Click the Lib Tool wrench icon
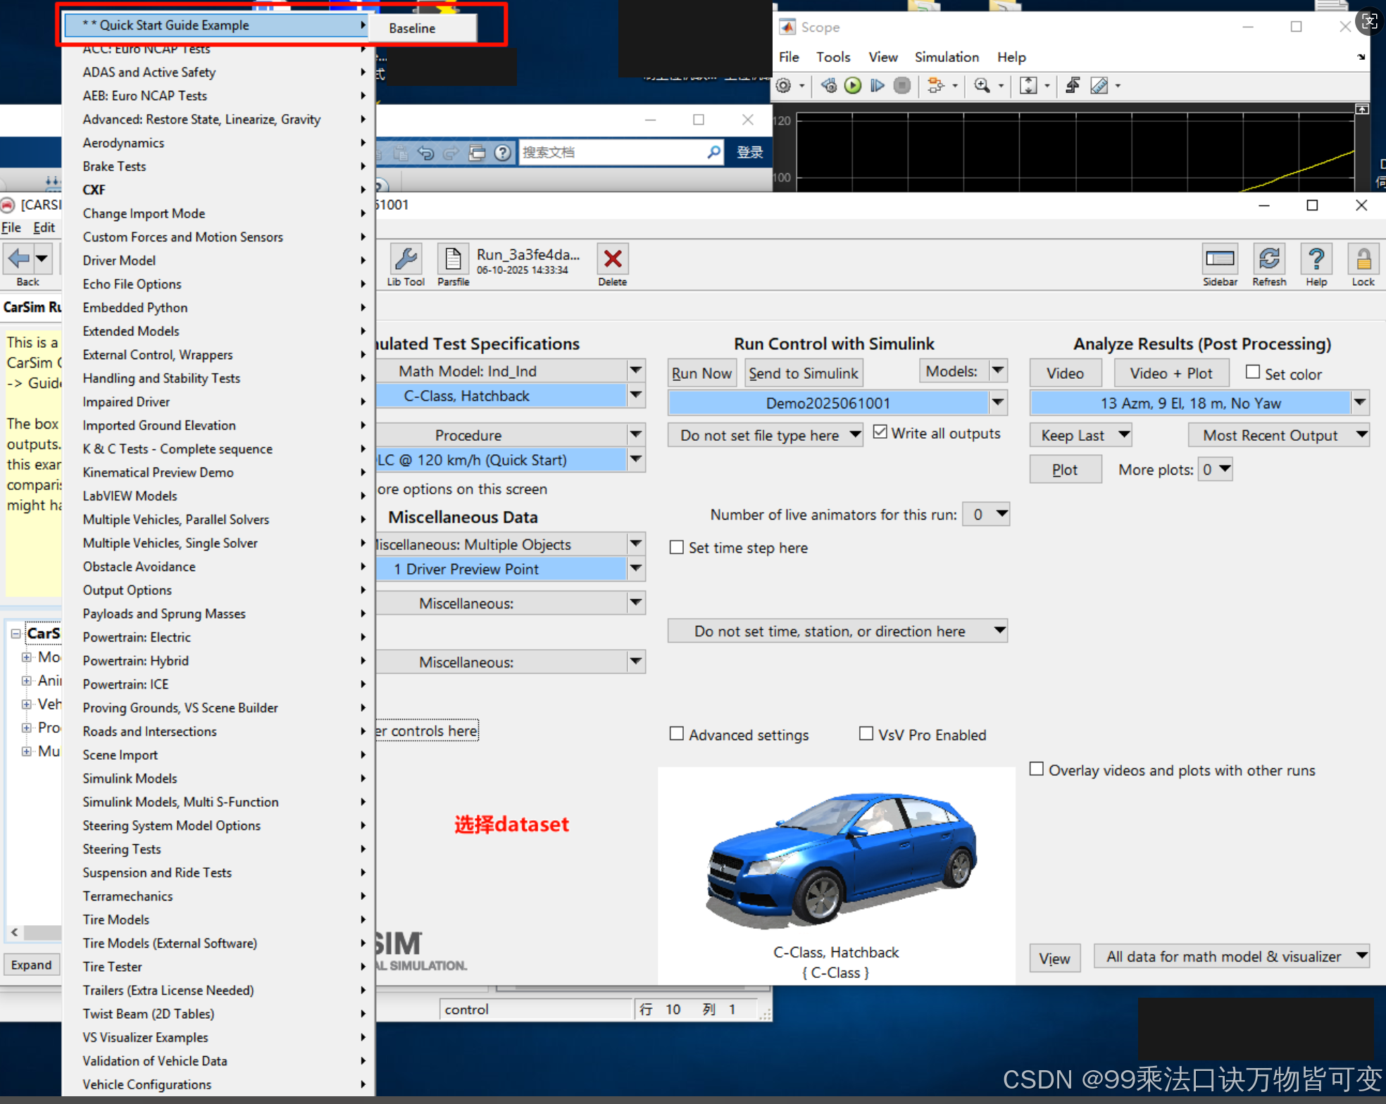Image resolution: width=1386 pixels, height=1104 pixels. point(406,260)
